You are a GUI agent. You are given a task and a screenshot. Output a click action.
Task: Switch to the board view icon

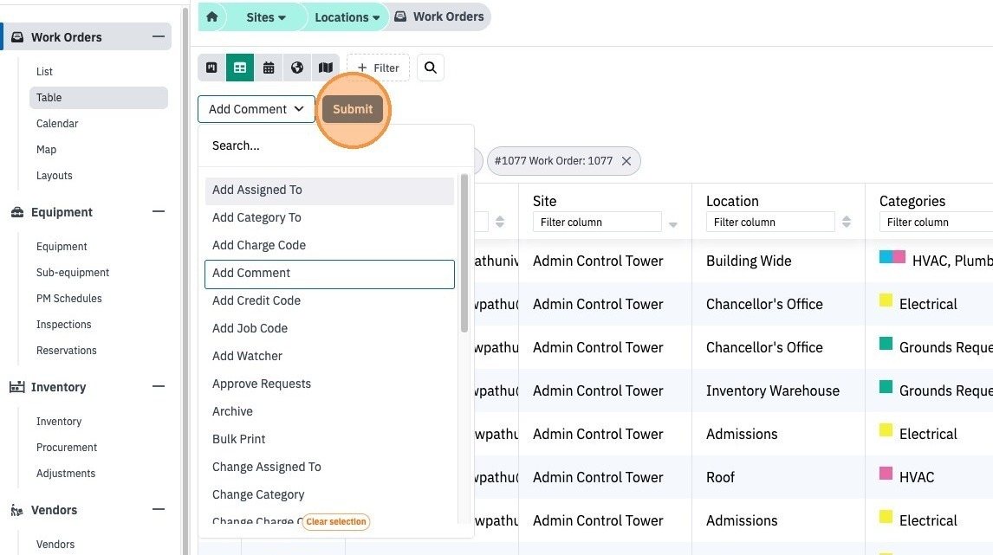point(211,68)
